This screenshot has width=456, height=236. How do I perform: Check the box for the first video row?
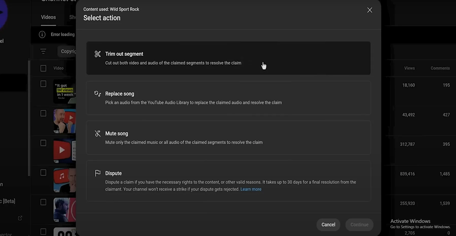(43, 84)
